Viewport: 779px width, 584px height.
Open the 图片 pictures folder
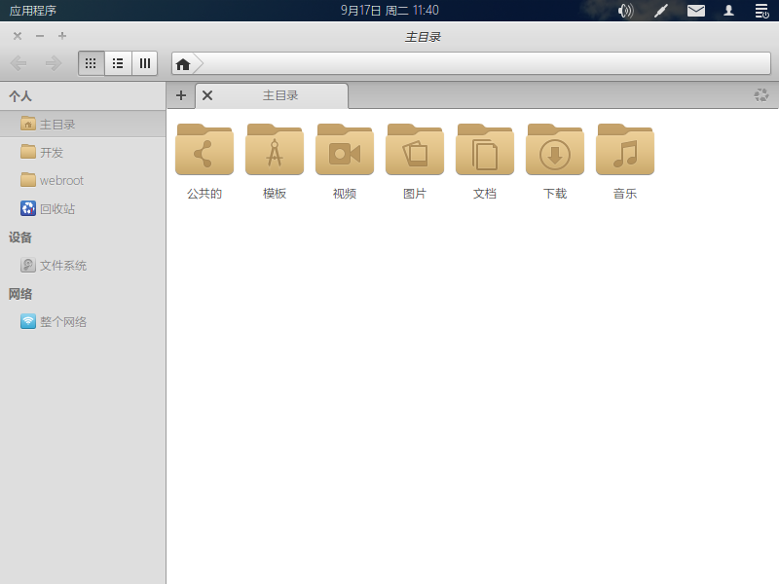tap(415, 152)
